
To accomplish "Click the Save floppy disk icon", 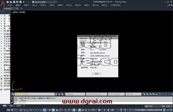I will click(14, 2).
